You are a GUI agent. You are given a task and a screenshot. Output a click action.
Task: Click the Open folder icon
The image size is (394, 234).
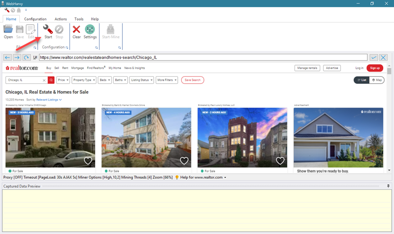tap(8, 30)
